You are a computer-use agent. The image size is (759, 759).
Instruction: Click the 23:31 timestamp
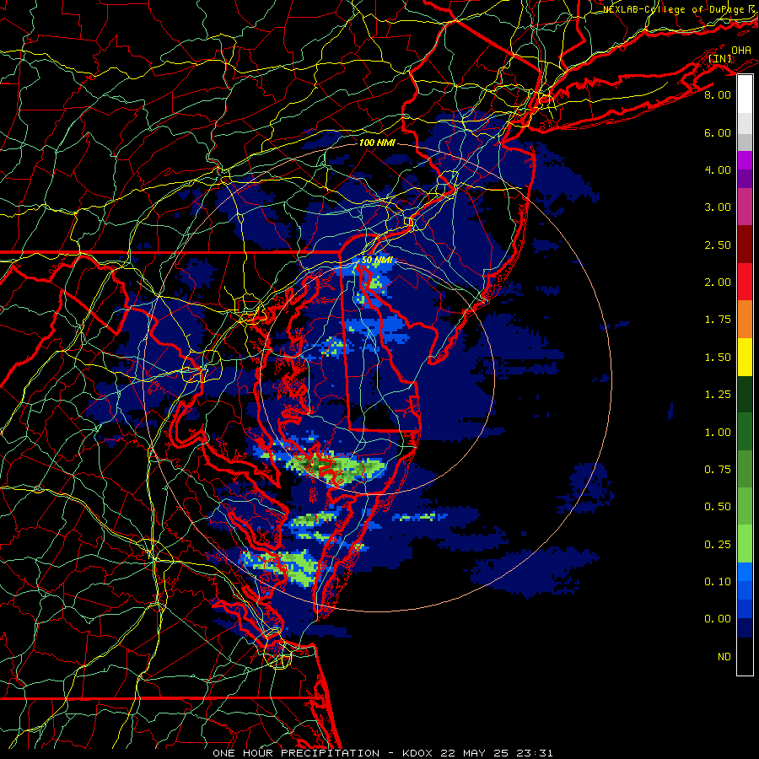coord(534,753)
